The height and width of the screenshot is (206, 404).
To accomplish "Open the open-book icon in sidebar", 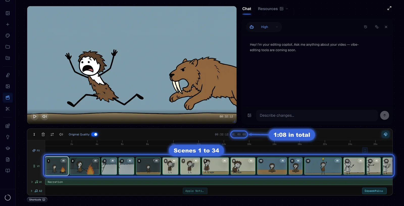I will [8, 171].
